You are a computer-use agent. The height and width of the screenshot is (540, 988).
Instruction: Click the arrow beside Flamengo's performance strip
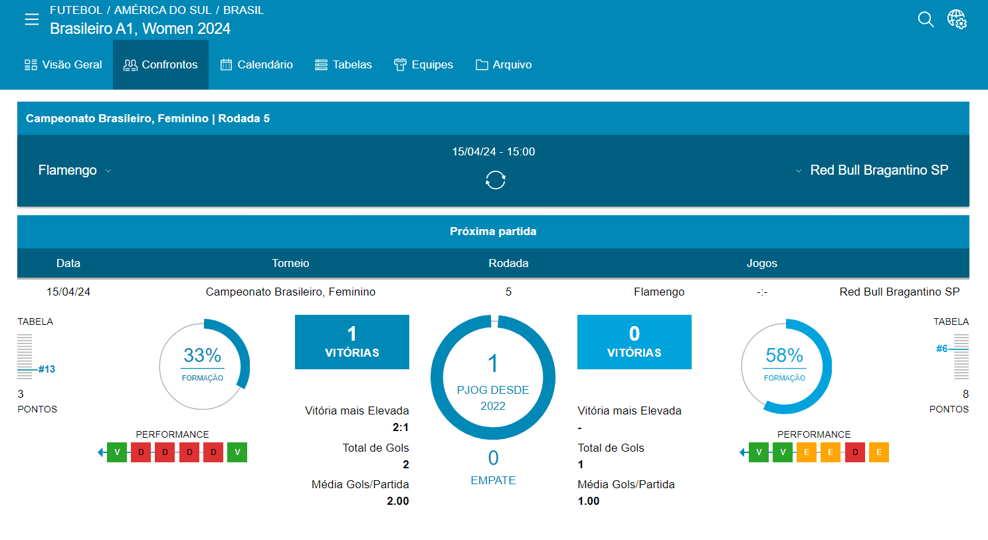pyautogui.click(x=101, y=452)
